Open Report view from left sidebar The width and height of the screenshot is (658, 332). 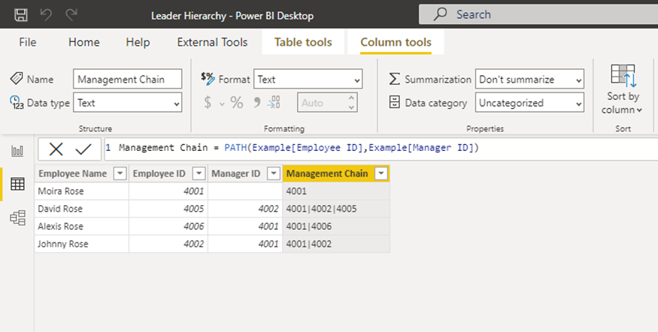[17, 151]
